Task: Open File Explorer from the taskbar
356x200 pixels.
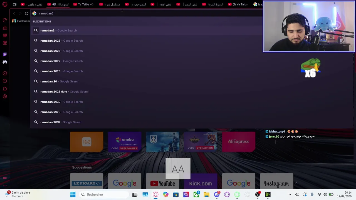Action: pos(206,195)
